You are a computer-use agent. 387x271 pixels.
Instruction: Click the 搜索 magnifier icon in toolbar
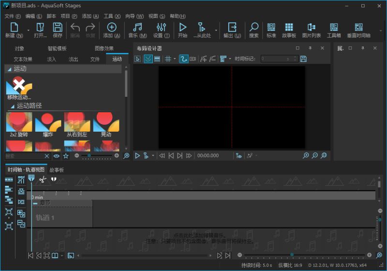[253, 30]
